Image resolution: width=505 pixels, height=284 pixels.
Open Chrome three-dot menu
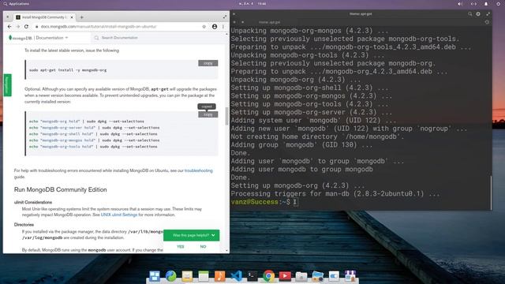[x=223, y=27]
